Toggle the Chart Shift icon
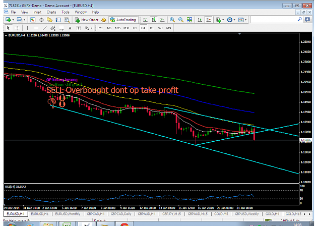The width and height of the screenshot is (315, 226). (x=209, y=20)
